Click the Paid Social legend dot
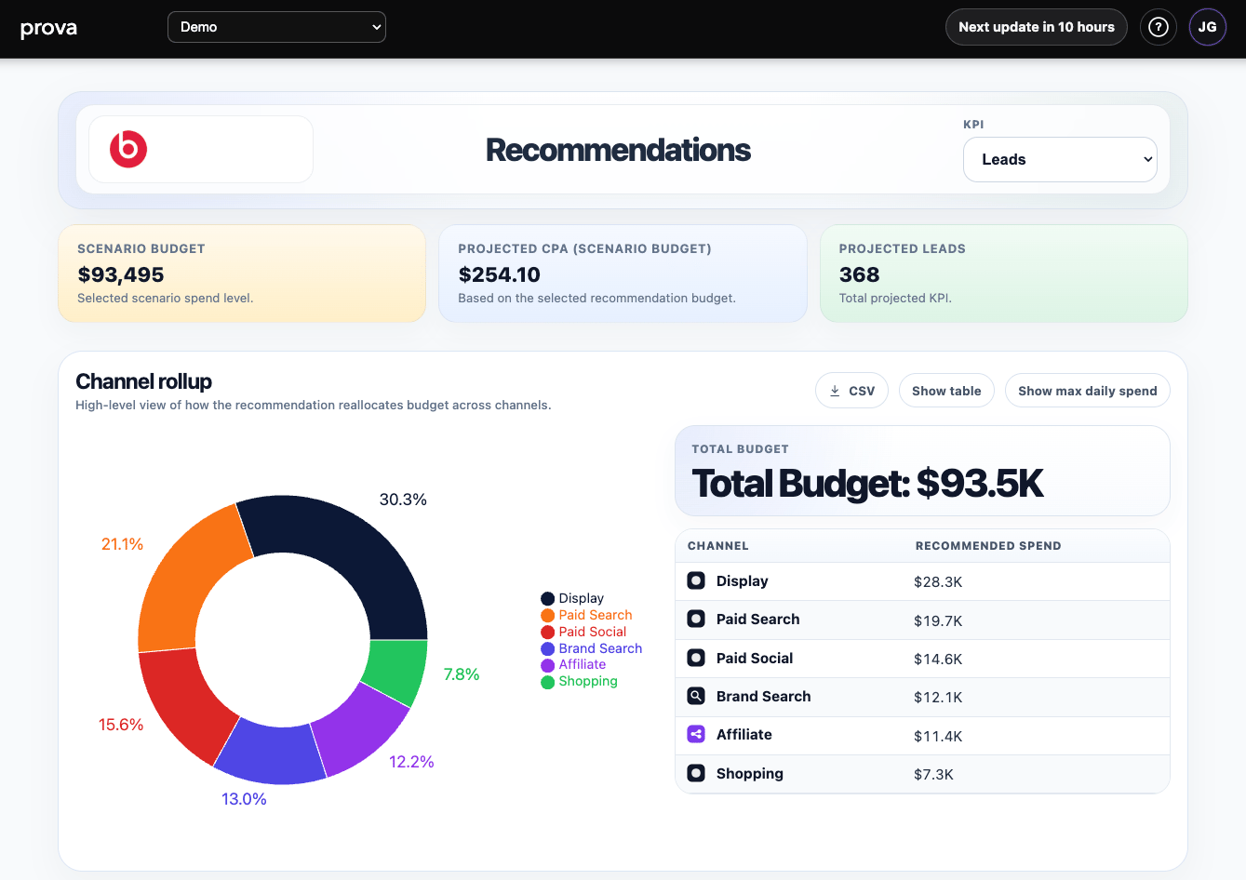 point(547,632)
